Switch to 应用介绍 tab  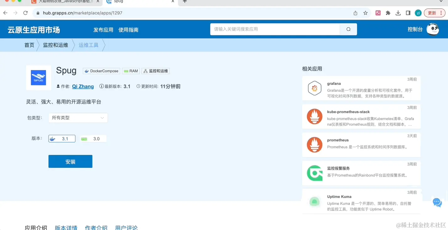click(x=36, y=227)
